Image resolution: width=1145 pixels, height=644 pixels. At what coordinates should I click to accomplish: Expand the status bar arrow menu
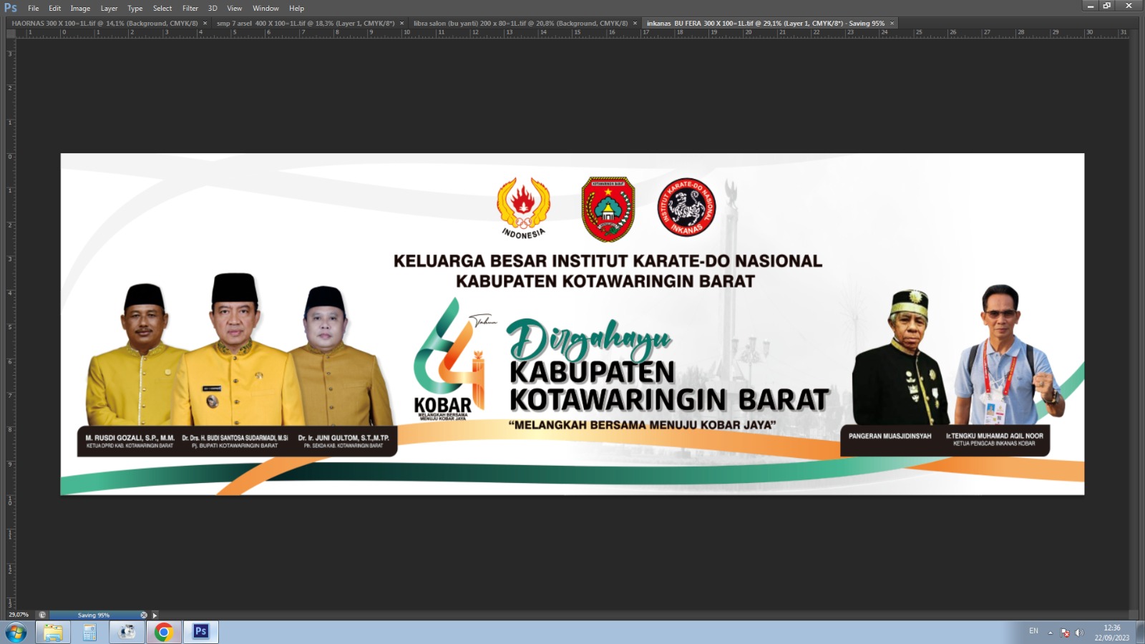tap(155, 615)
